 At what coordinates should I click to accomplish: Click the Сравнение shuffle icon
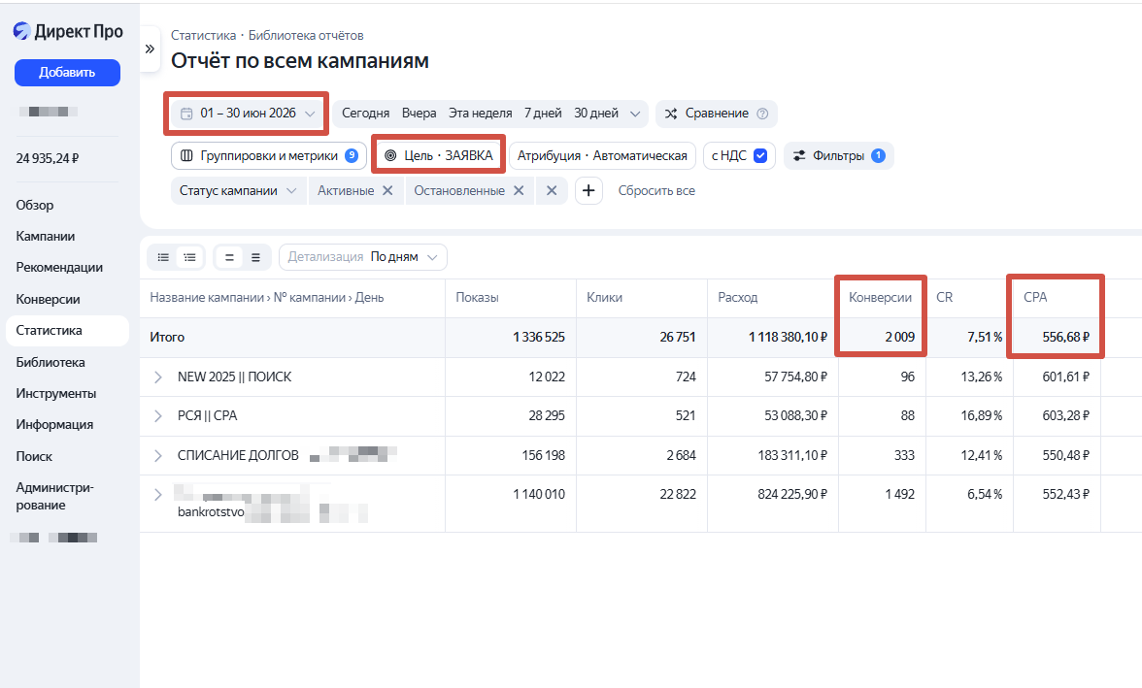pos(671,114)
